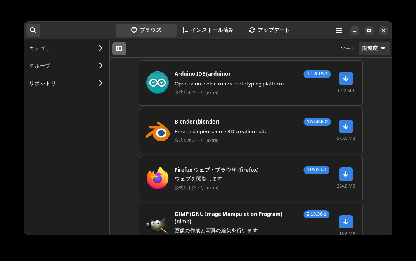Click the Blender app logo
Screen dimensions: 416x261
point(158,131)
